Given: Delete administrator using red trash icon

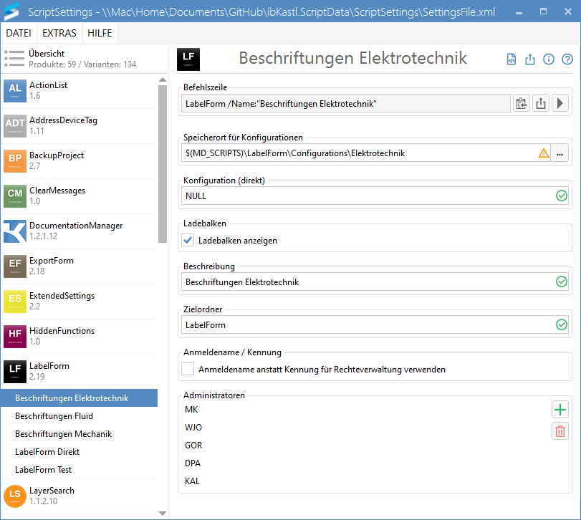Looking at the screenshot, I should pyautogui.click(x=560, y=430).
